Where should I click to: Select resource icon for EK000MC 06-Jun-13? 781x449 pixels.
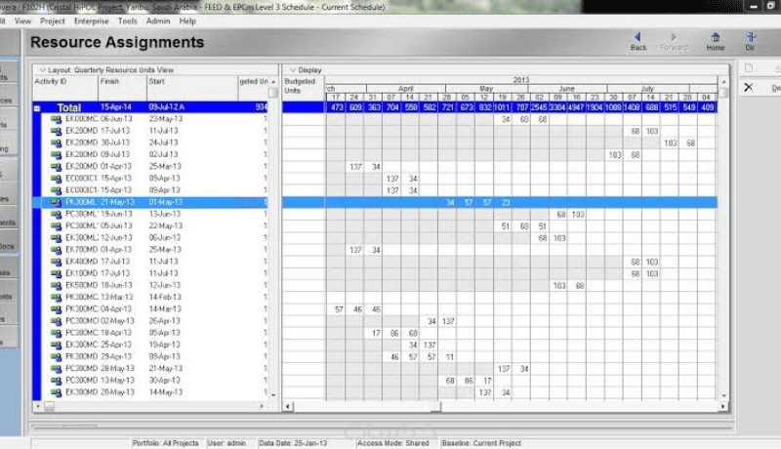tap(57, 119)
